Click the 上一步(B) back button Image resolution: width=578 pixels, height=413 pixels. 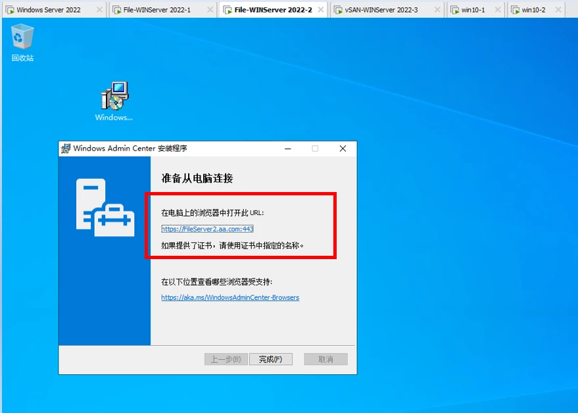point(226,359)
